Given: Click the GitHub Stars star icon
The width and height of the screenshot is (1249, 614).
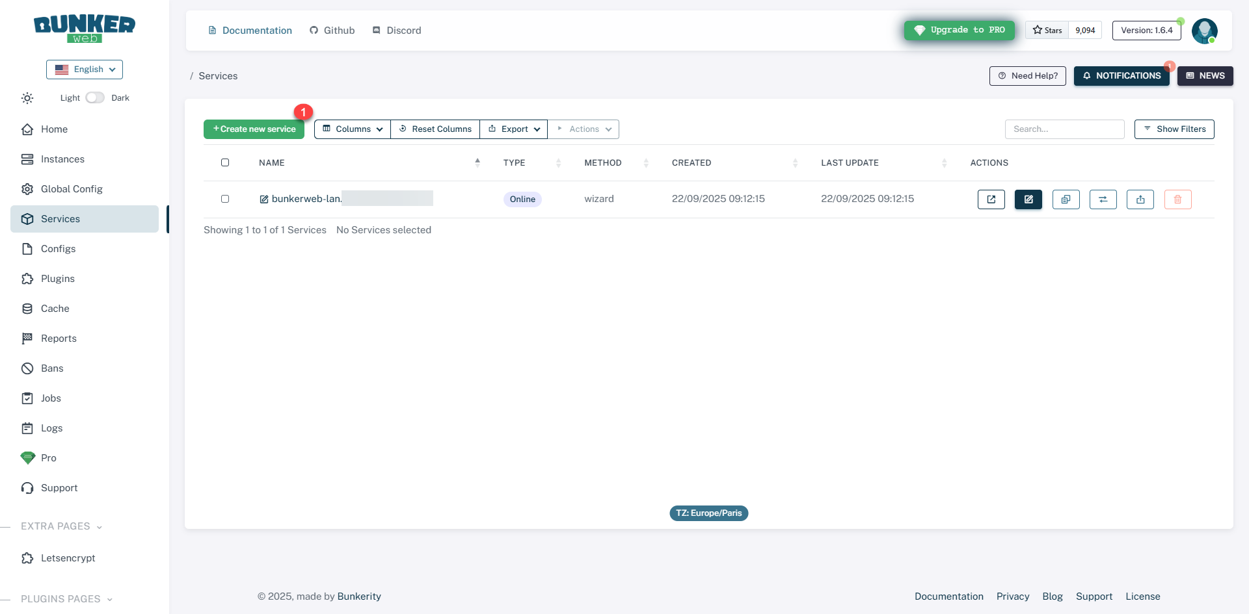Looking at the screenshot, I should 1038,30.
